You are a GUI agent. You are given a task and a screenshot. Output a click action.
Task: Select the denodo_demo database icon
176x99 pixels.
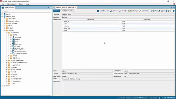coord(5,16)
